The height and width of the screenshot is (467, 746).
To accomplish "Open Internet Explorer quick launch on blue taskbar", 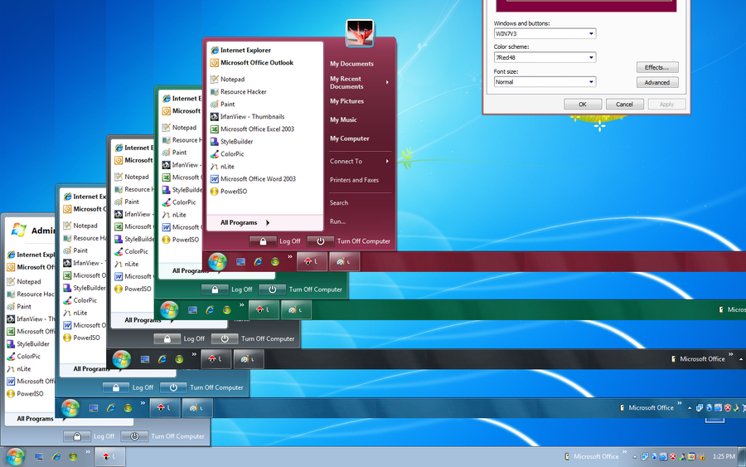I will pyautogui.click(x=111, y=408).
